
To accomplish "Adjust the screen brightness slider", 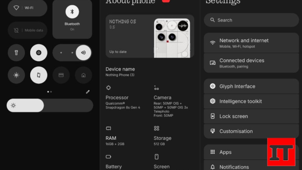I will pyautogui.click(x=50, y=105).
